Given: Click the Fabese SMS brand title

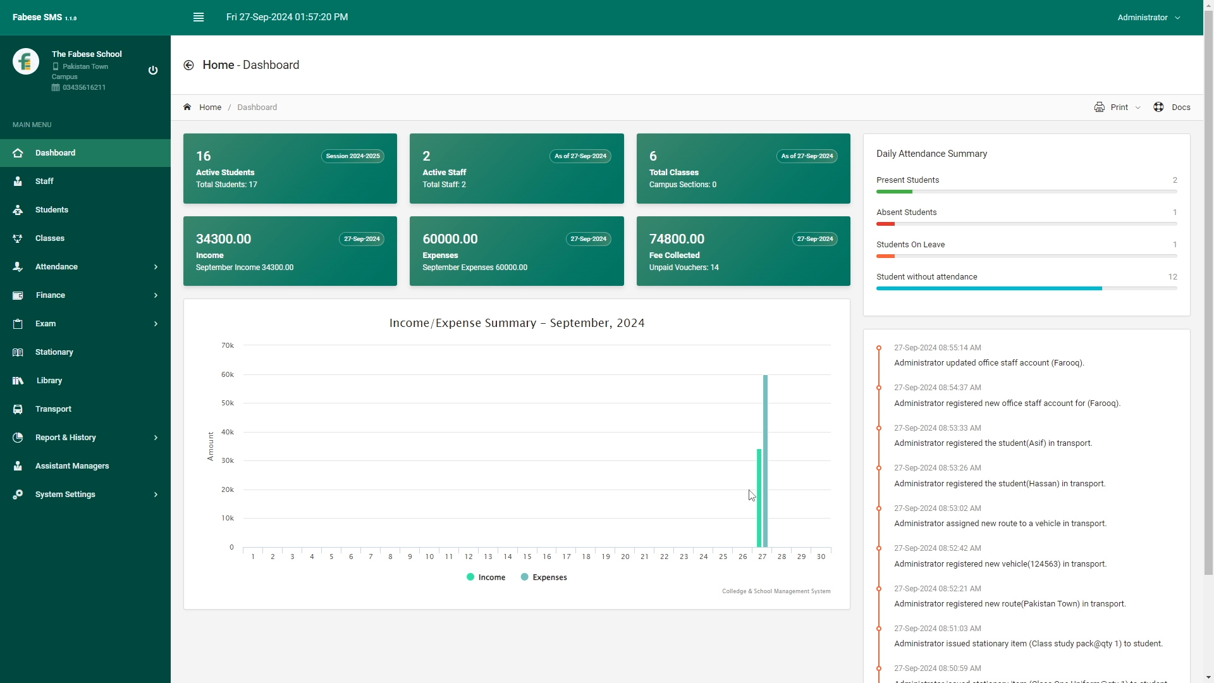Looking at the screenshot, I should coord(44,18).
